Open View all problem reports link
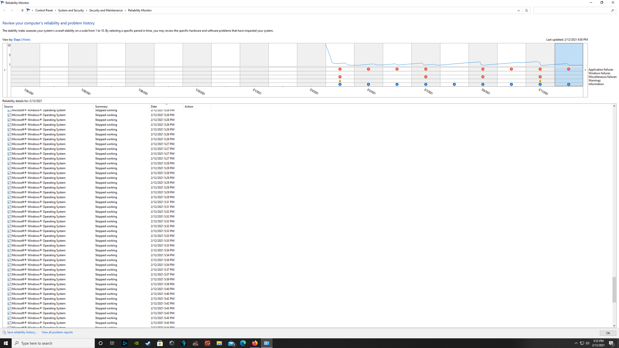 pyautogui.click(x=57, y=332)
